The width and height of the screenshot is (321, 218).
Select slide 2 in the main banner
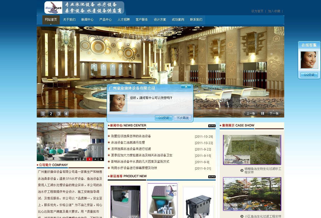tap(51, 114)
